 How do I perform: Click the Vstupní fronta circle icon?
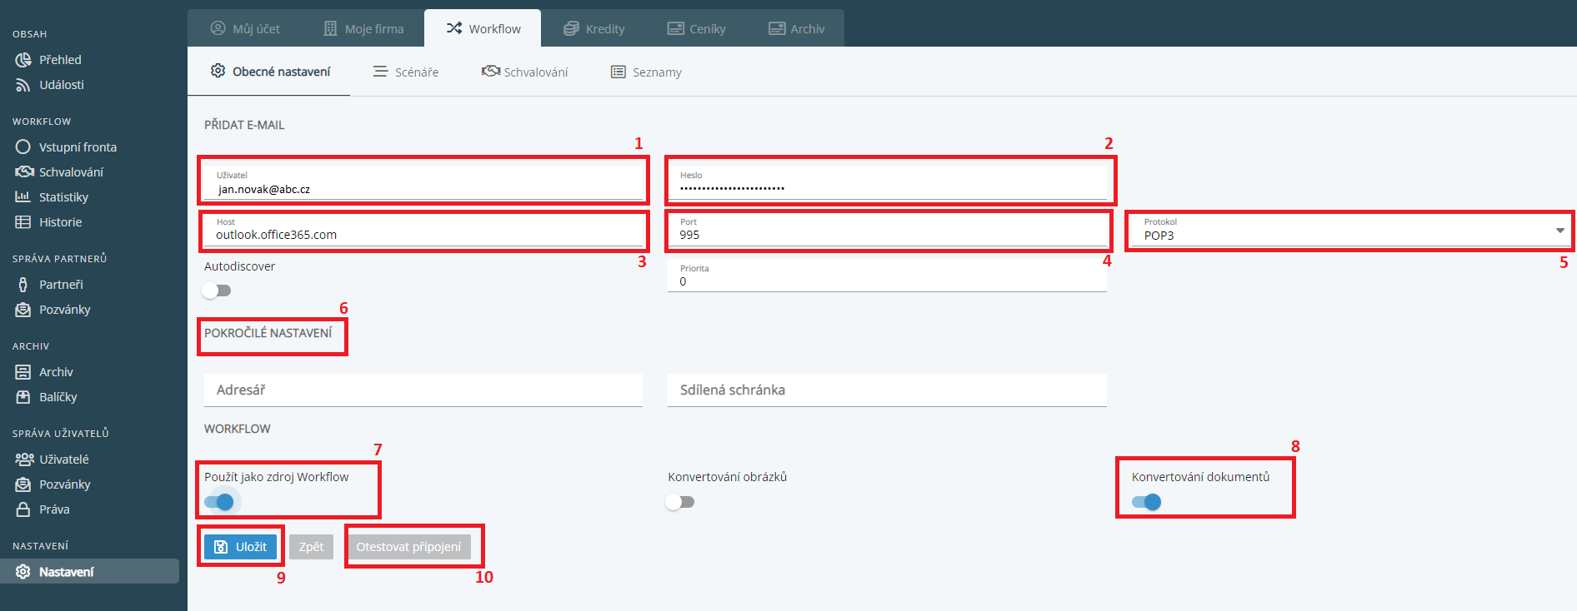click(x=23, y=147)
